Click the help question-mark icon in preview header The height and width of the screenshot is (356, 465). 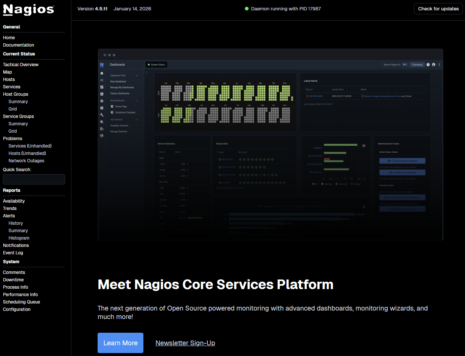tap(428, 65)
